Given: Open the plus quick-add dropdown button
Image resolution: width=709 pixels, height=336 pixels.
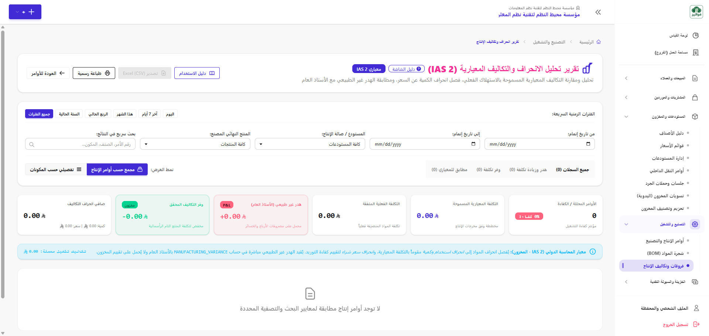Looking at the screenshot, I should (x=25, y=12).
